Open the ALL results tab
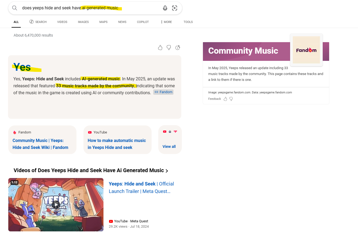Image resolution: width=358 pixels, height=233 pixels. click(x=16, y=22)
